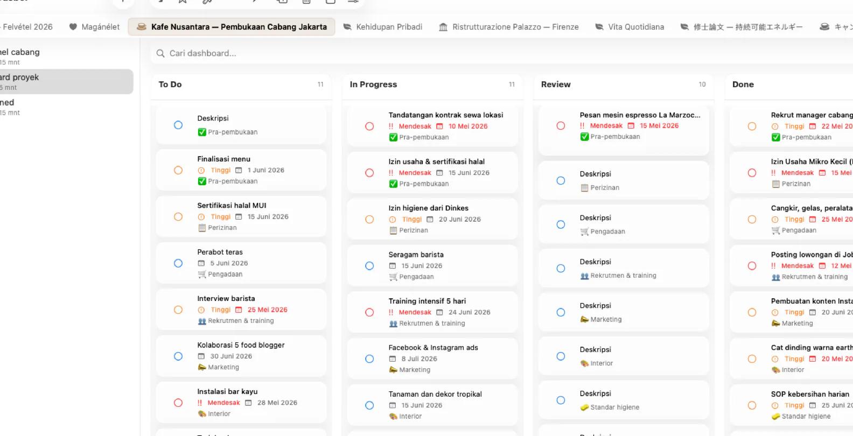Open the Kehidupan Pribadi tab
Viewport: 853px width, 436px height.
(x=383, y=27)
